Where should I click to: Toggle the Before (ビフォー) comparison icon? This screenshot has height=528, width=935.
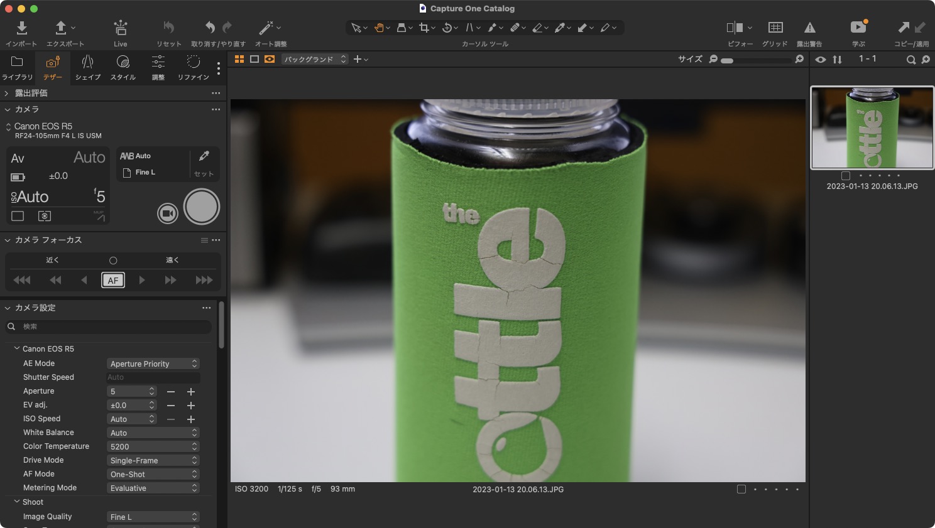click(735, 28)
